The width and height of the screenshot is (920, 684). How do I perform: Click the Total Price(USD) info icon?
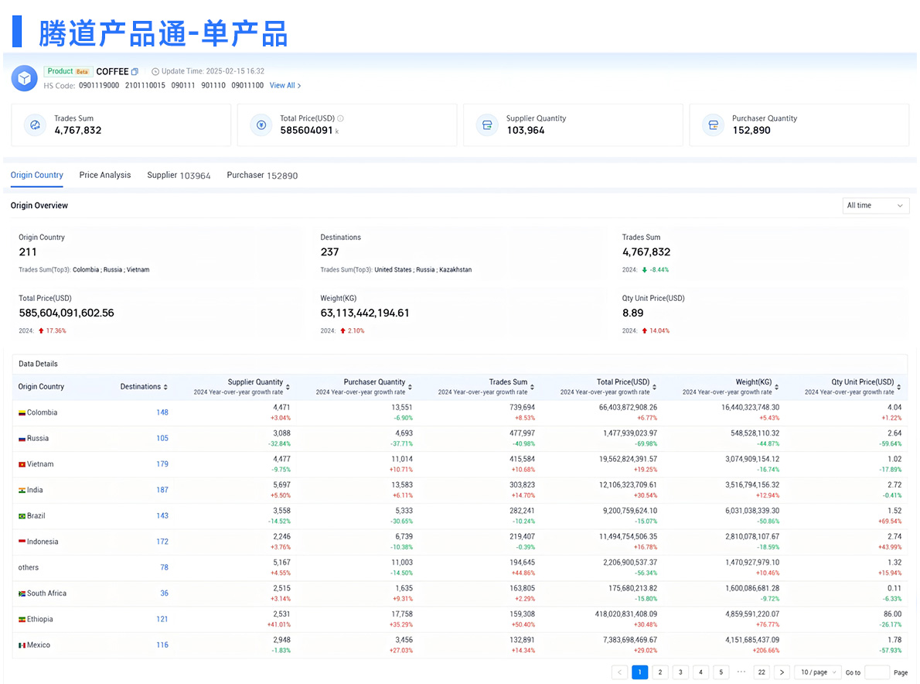click(x=340, y=118)
